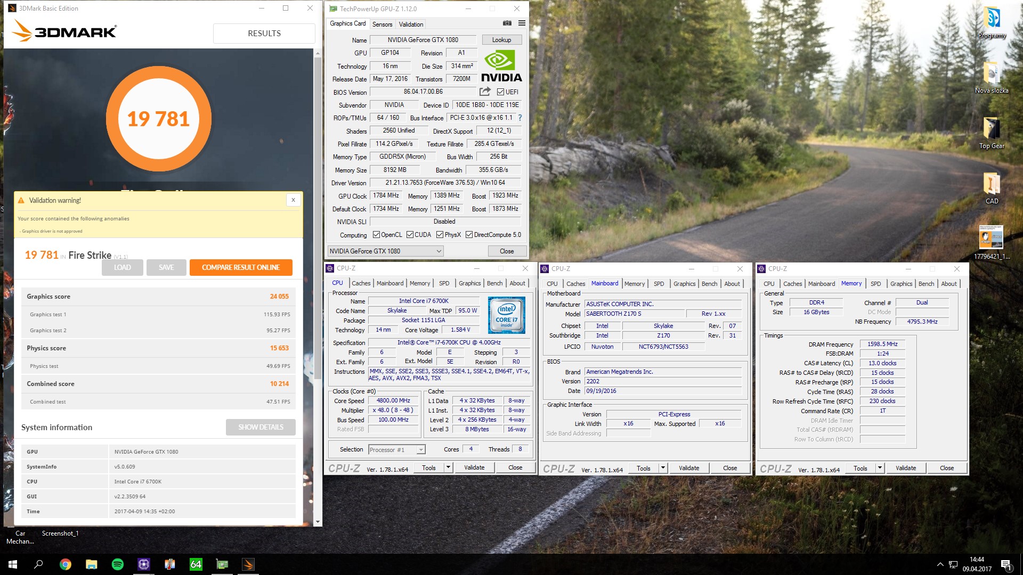Switch to GPU-Z Sensors tab
This screenshot has width=1023, height=575.
click(382, 24)
